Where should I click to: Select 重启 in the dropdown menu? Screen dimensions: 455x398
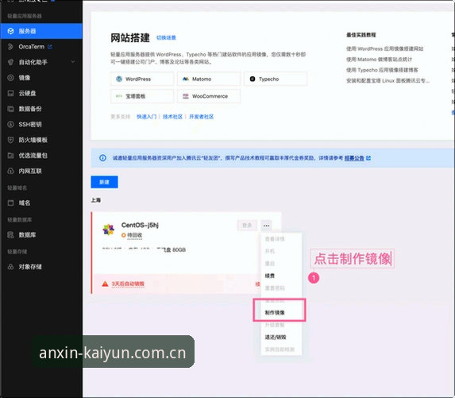(270, 264)
